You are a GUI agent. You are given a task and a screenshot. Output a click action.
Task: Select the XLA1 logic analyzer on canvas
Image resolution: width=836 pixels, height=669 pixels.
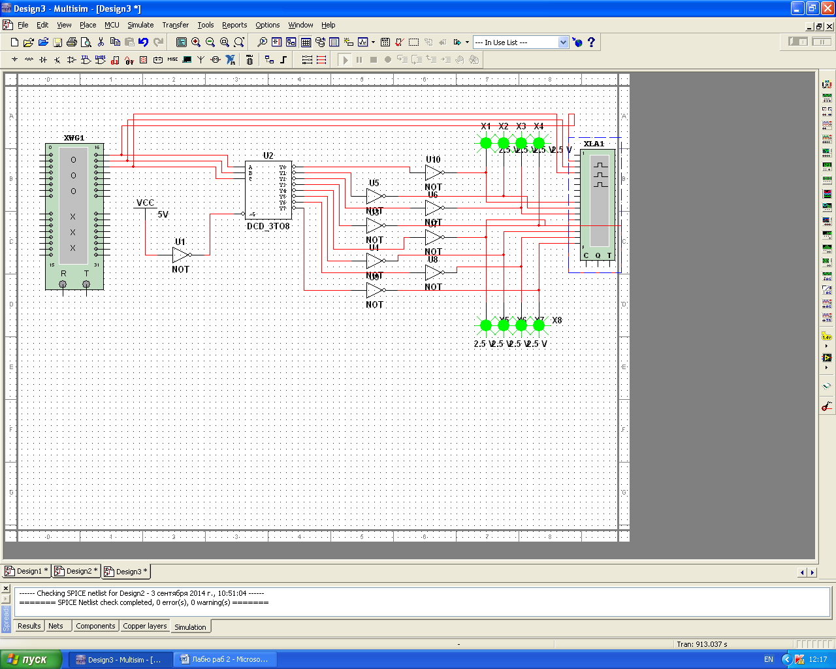coord(598,204)
